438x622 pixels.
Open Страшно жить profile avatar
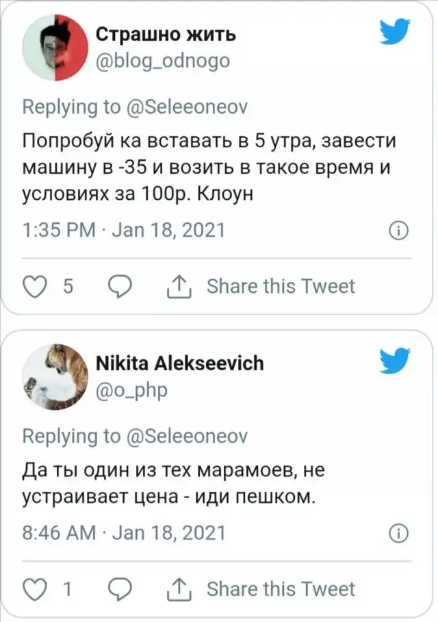[x=55, y=48]
